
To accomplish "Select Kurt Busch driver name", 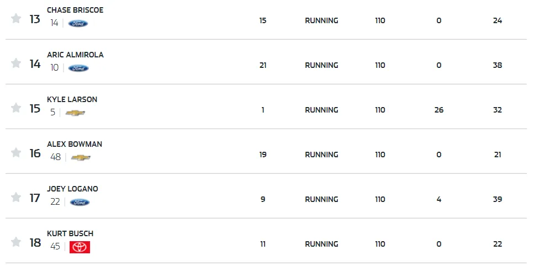I will (70, 233).
